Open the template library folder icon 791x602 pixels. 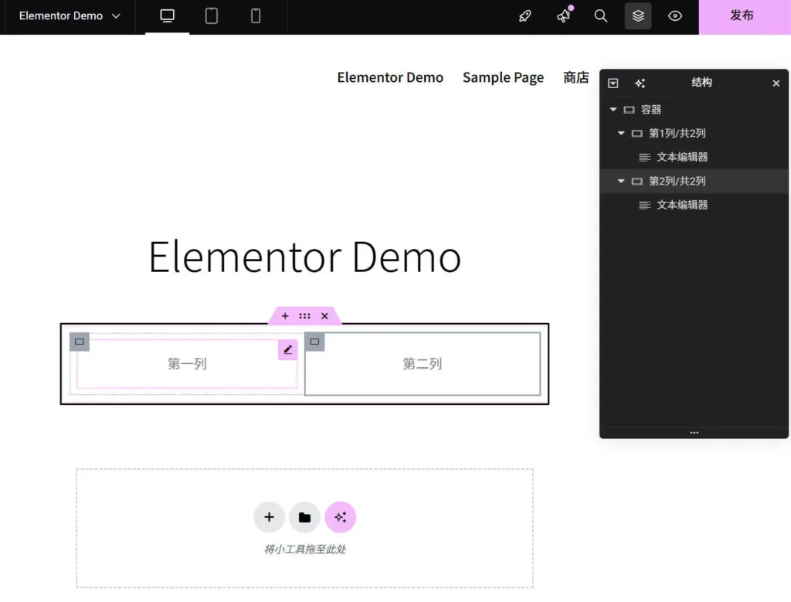click(x=304, y=517)
